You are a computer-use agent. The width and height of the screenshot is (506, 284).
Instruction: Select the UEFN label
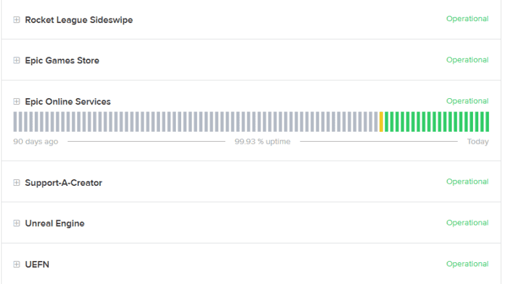37,264
